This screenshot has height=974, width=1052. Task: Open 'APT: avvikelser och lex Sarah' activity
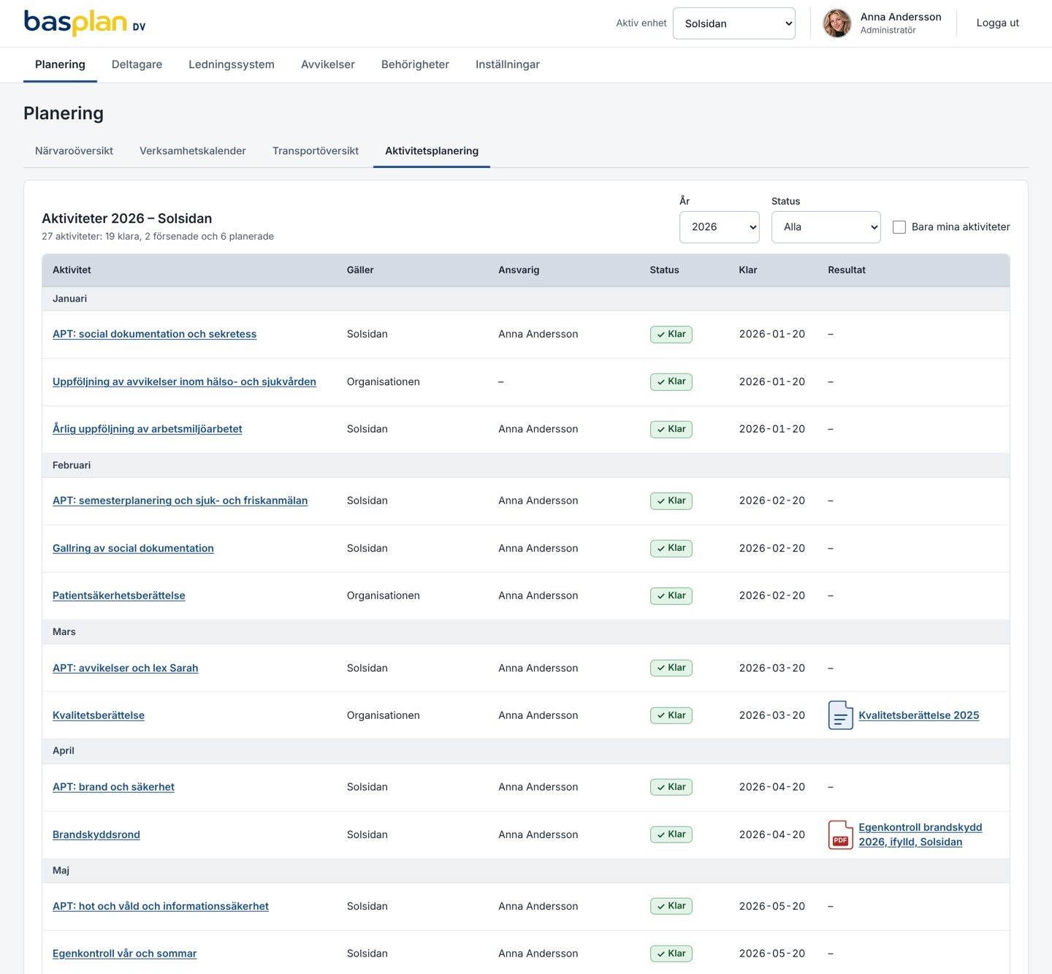(125, 668)
